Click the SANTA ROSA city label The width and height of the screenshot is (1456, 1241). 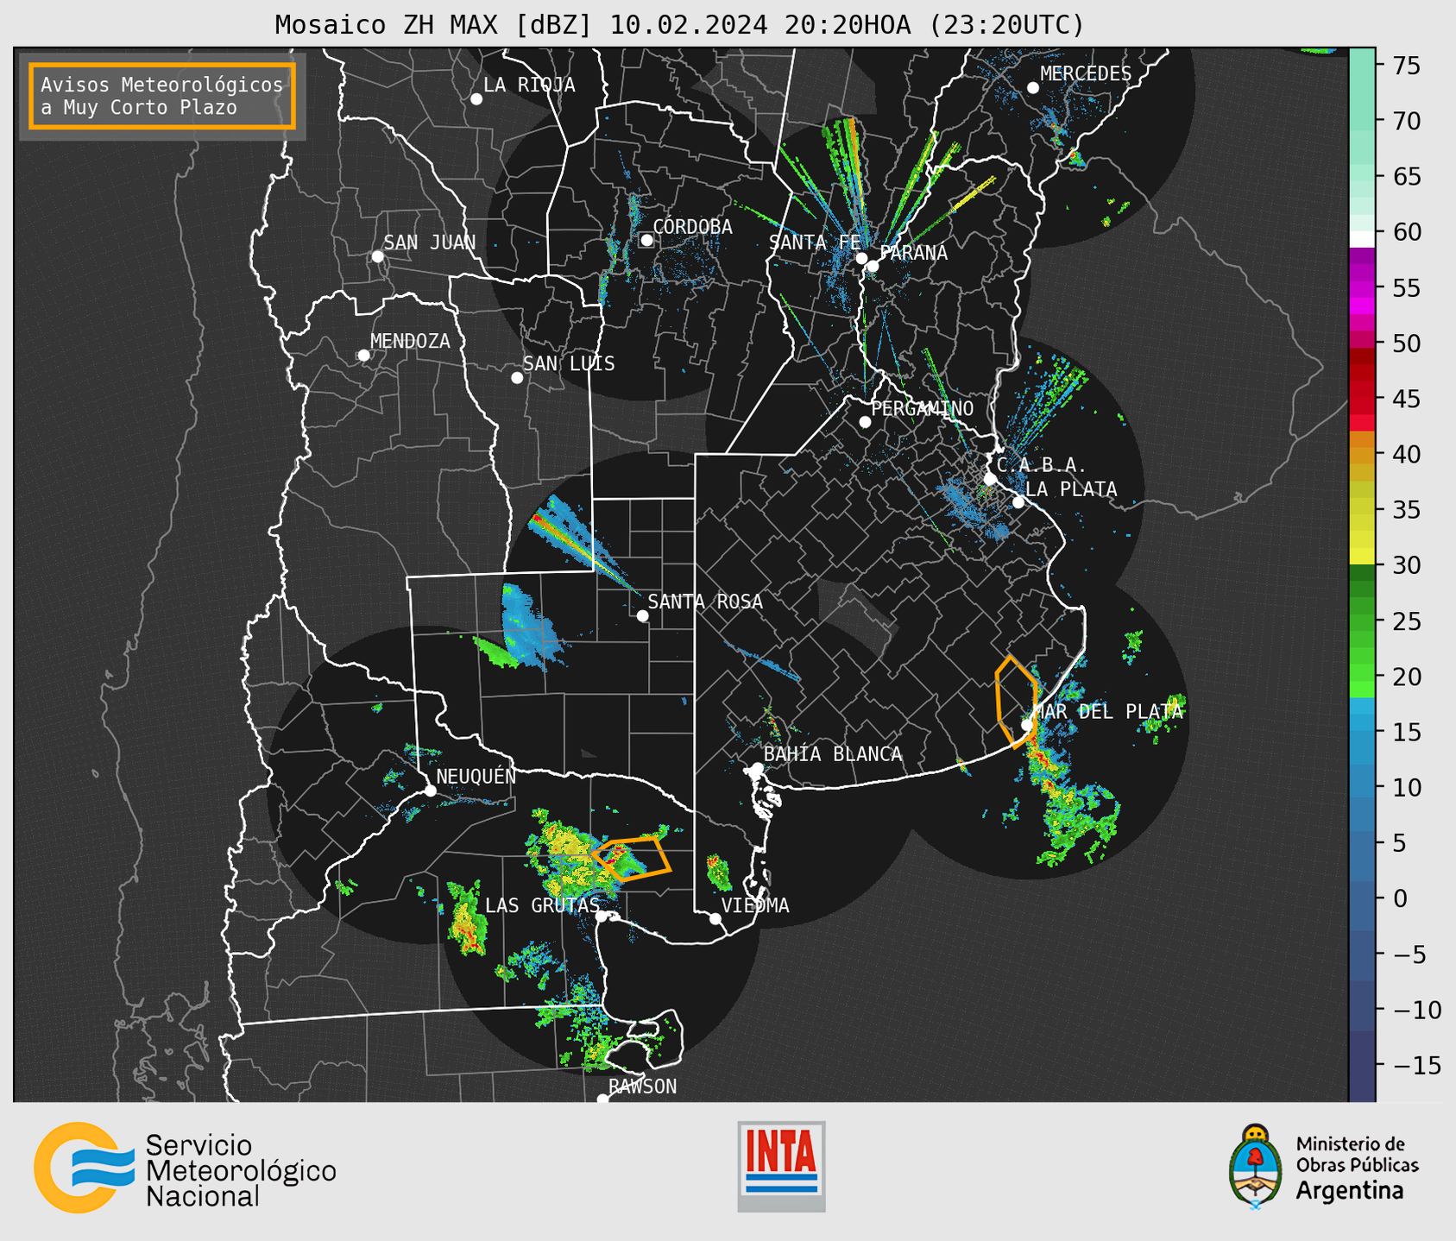point(705,602)
